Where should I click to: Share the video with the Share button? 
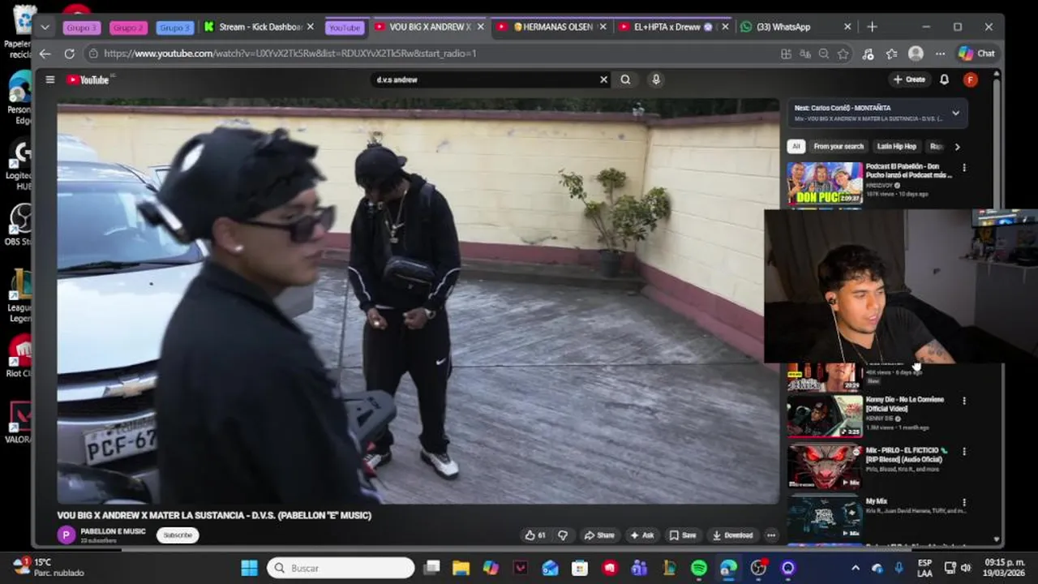tap(600, 535)
